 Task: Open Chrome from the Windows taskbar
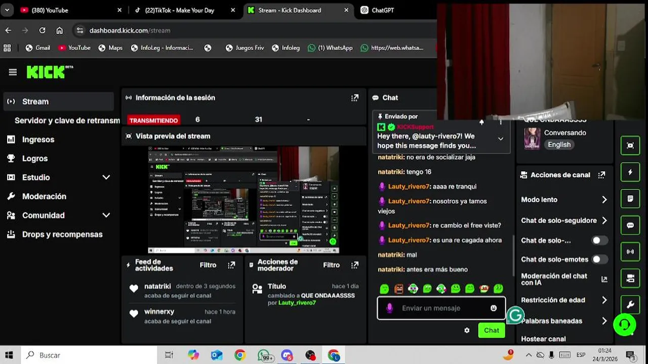240,355
